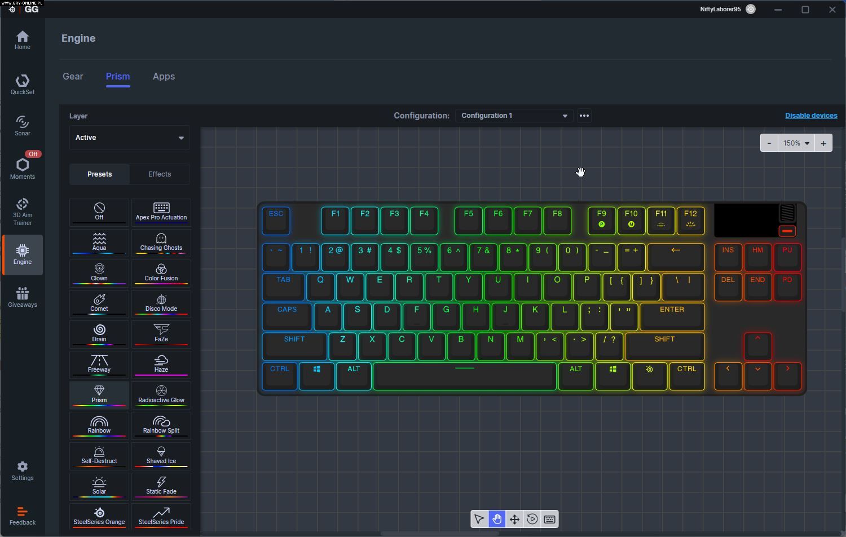Open the 3D Aim Trainer
Image resolution: width=846 pixels, height=537 pixels.
(x=23, y=212)
